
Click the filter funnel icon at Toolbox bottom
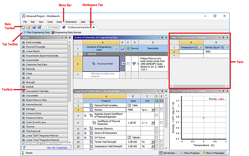(24, 148)
